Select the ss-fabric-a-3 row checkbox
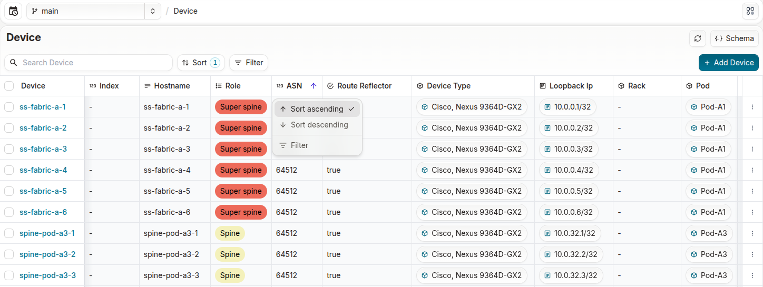 (x=9, y=149)
